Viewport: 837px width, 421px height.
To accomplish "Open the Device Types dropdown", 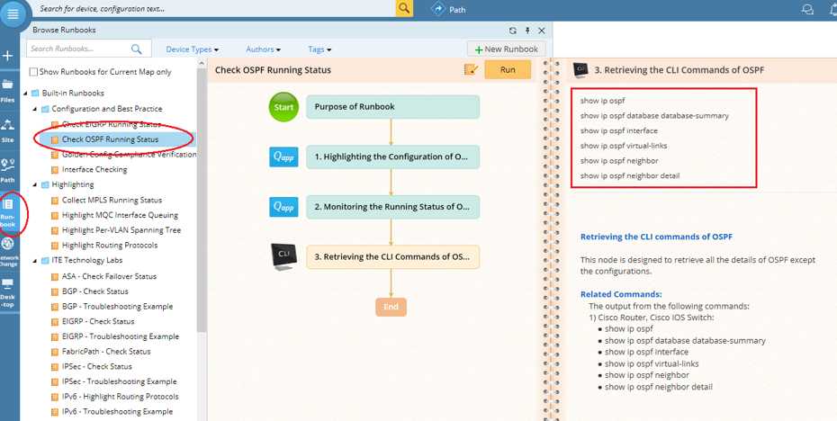I will tap(193, 49).
